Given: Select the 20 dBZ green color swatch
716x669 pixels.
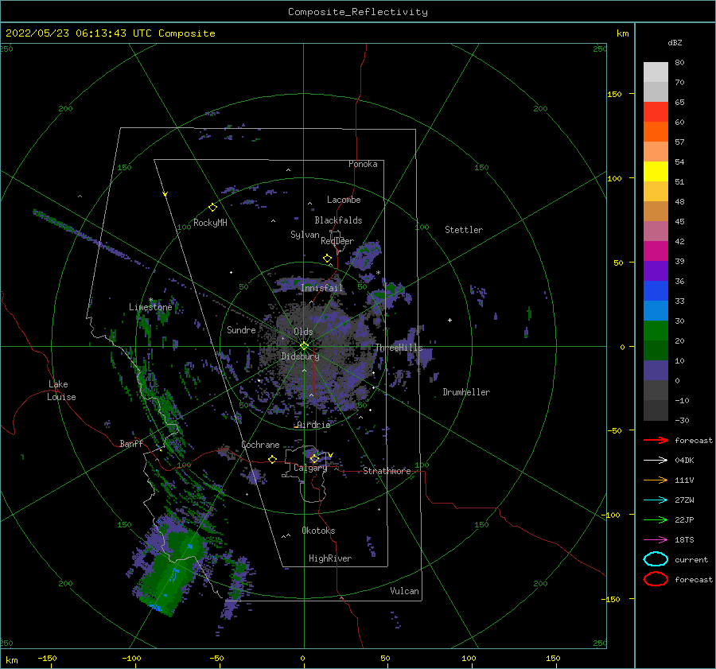Looking at the screenshot, I should click(x=656, y=331).
